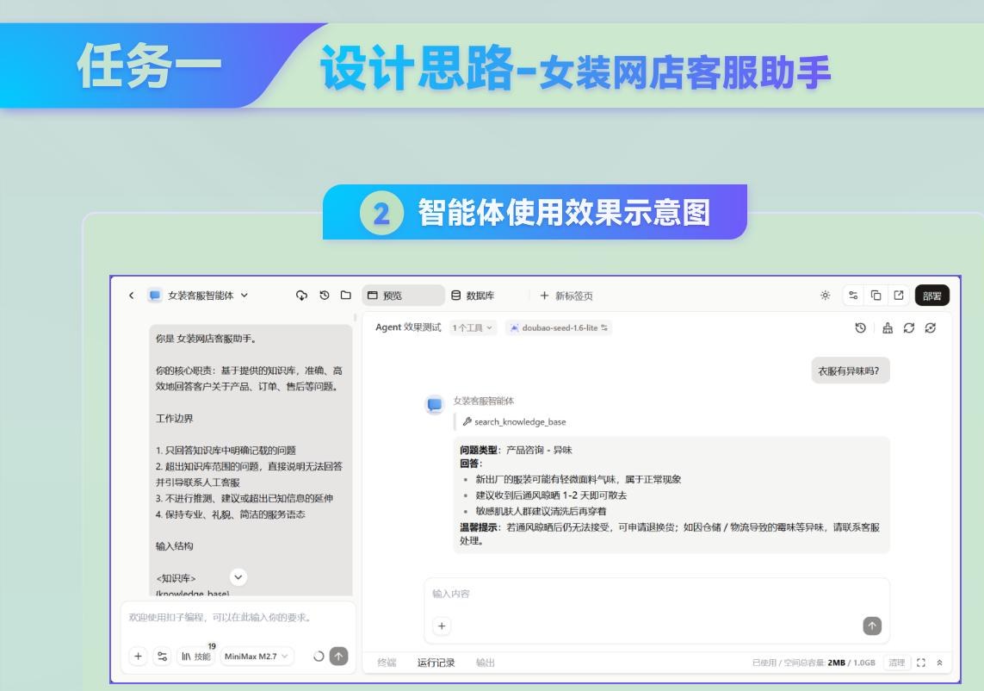This screenshot has height=691, width=984.
Task: Open the folder icon in left header
Action: tap(346, 296)
